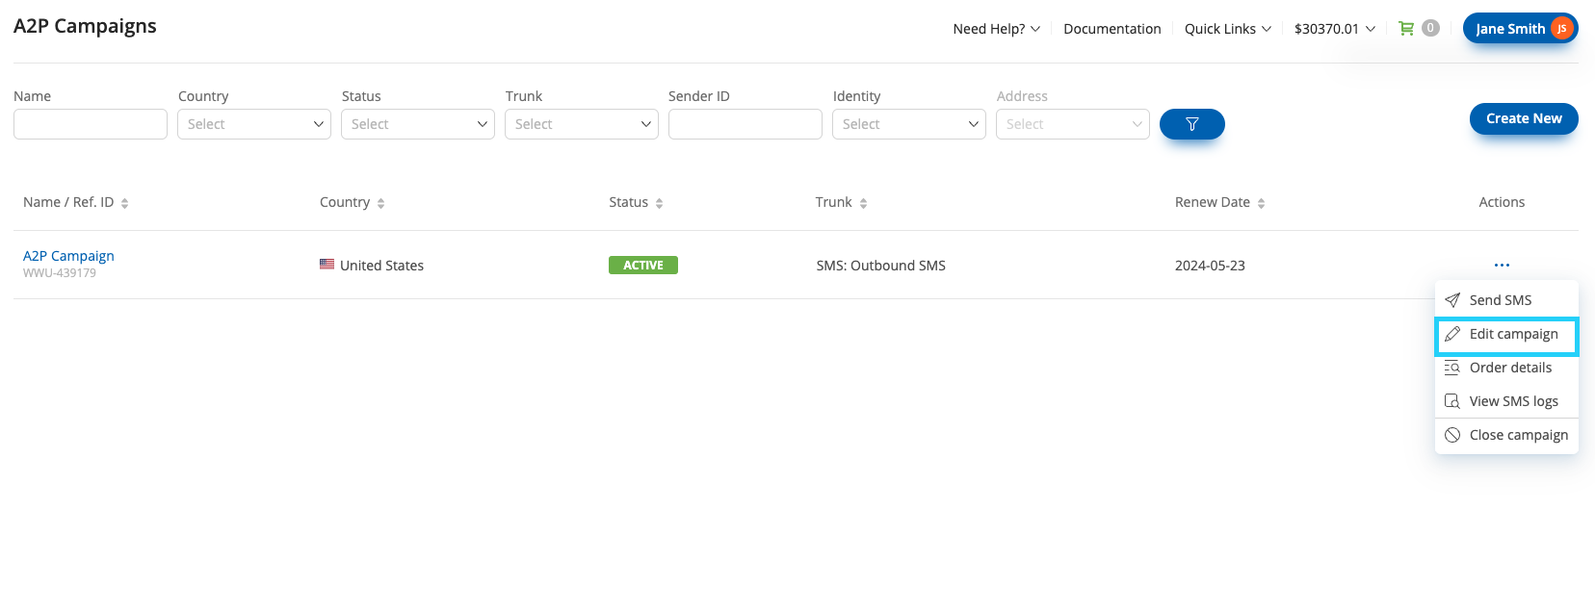Sort by Country column arrows

coord(380,203)
